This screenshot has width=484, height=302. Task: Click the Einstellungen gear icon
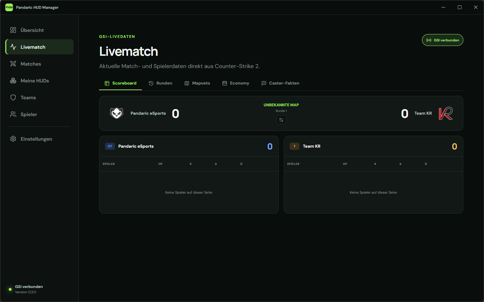coord(13,139)
